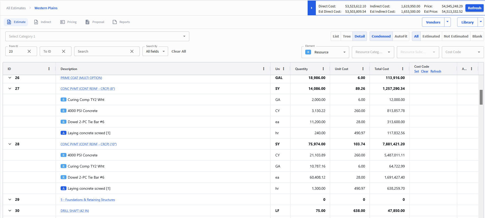Select the Detail view
The image size is (485, 218).
(360, 36)
